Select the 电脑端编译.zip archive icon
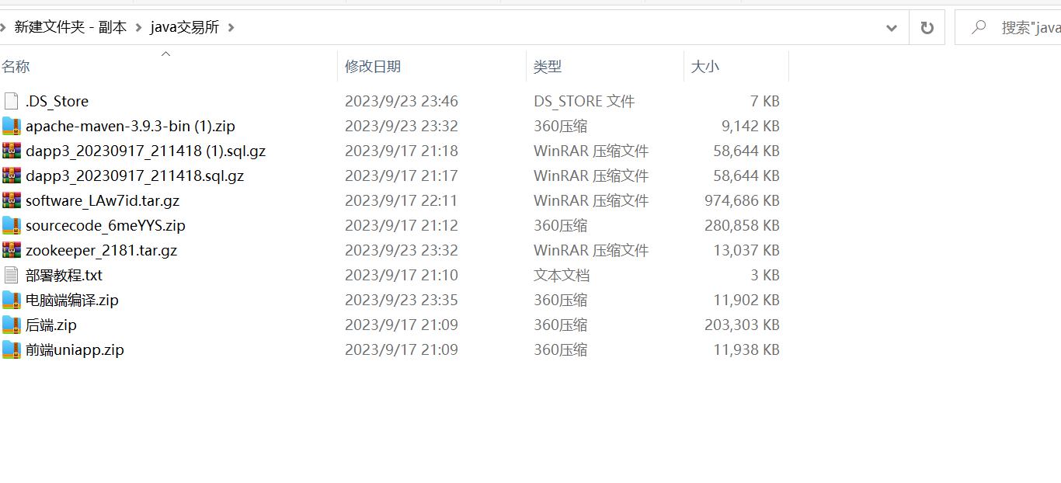 pyautogui.click(x=11, y=300)
